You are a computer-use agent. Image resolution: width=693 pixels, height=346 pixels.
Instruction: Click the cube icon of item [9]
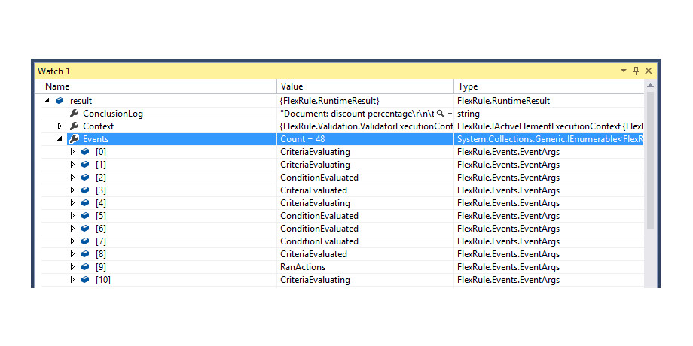coord(85,267)
